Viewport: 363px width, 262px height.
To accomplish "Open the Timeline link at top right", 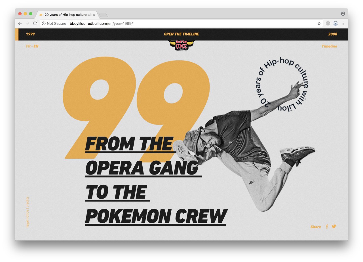I will tap(329, 46).
